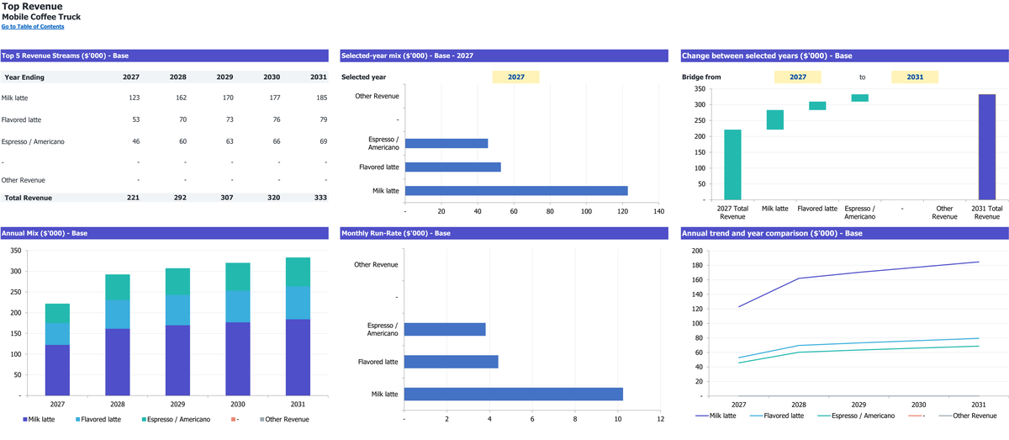
Task: Click Milk latte bar in Monthly Run-Rate chart
Action: (514, 394)
